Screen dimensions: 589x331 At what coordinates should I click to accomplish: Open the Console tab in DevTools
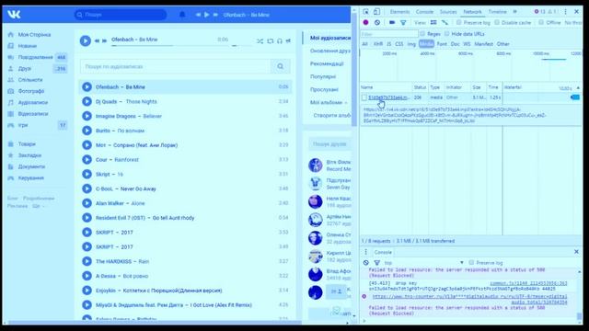[x=424, y=12]
